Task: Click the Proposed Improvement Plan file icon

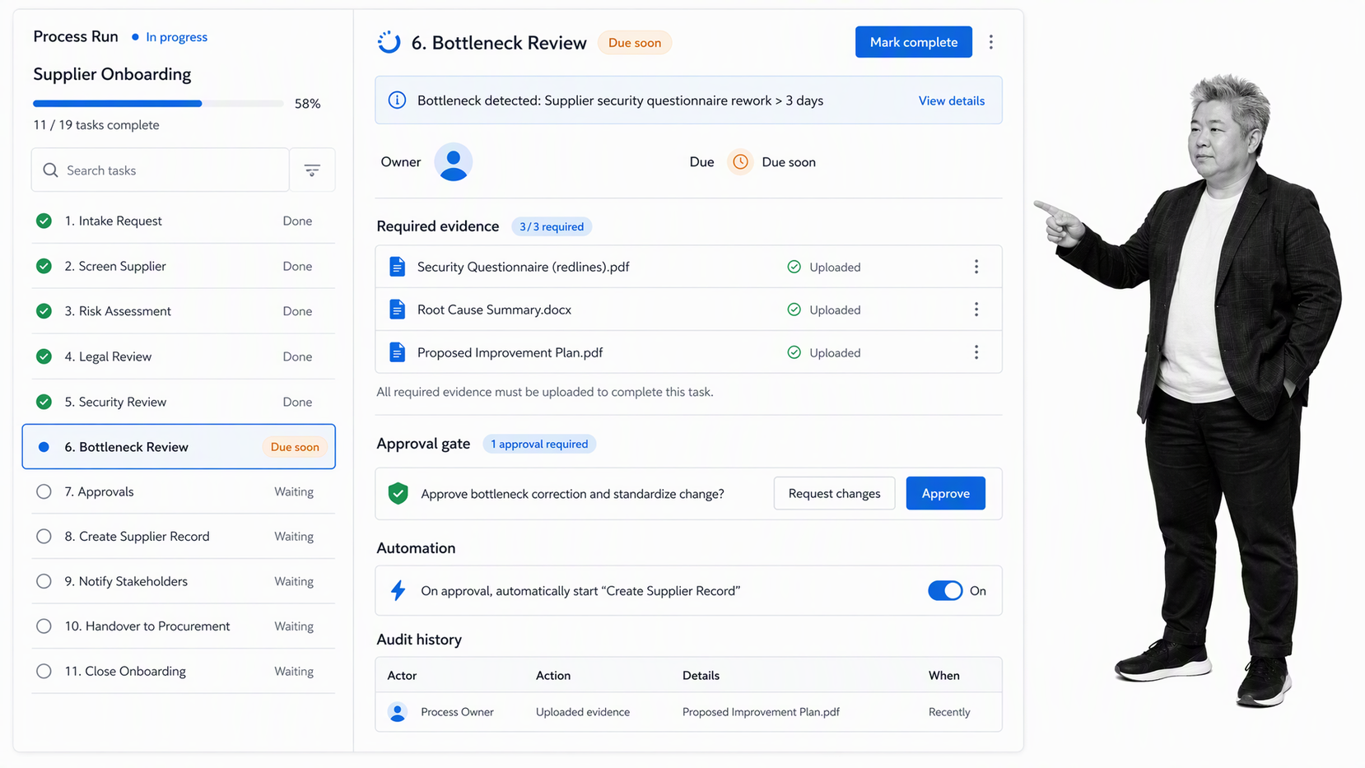Action: pyautogui.click(x=397, y=352)
